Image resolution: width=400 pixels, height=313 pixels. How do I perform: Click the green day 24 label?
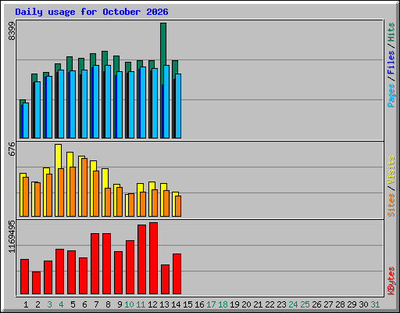point(293,304)
